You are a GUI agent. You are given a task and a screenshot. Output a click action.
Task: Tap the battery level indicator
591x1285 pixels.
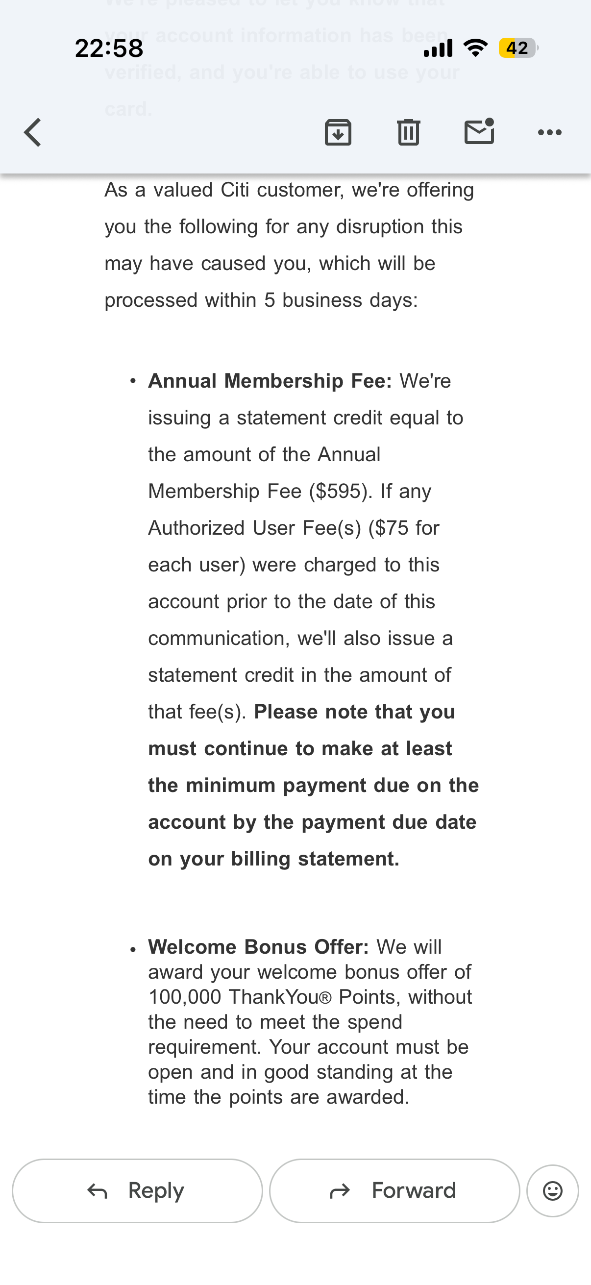pos(517,48)
